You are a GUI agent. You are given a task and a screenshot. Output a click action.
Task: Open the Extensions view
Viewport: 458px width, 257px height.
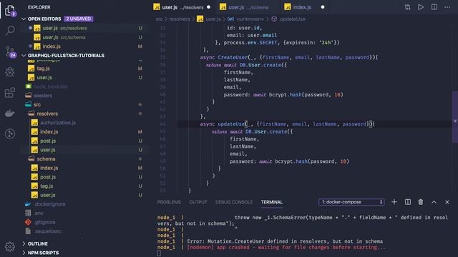pos(10,93)
